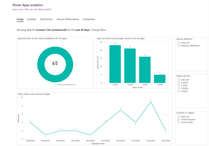
Task: Check the United States filter box
Action: [178, 122]
